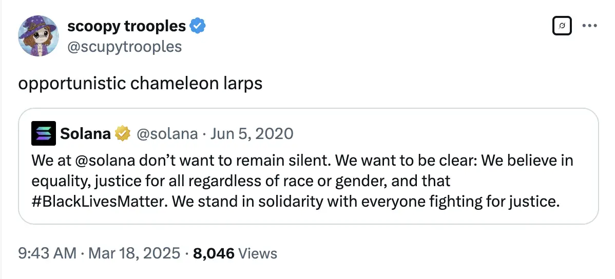Open the #BlackLivesMatter hashtag

click(98, 201)
